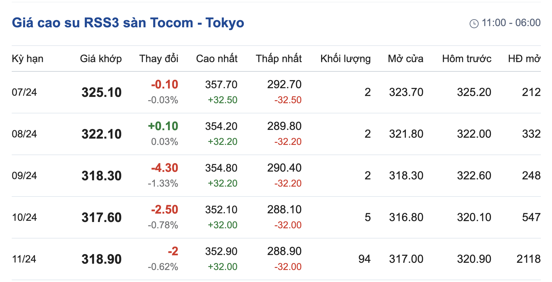
Task: Select the Thấp nhất column header
Action: [x=279, y=58]
